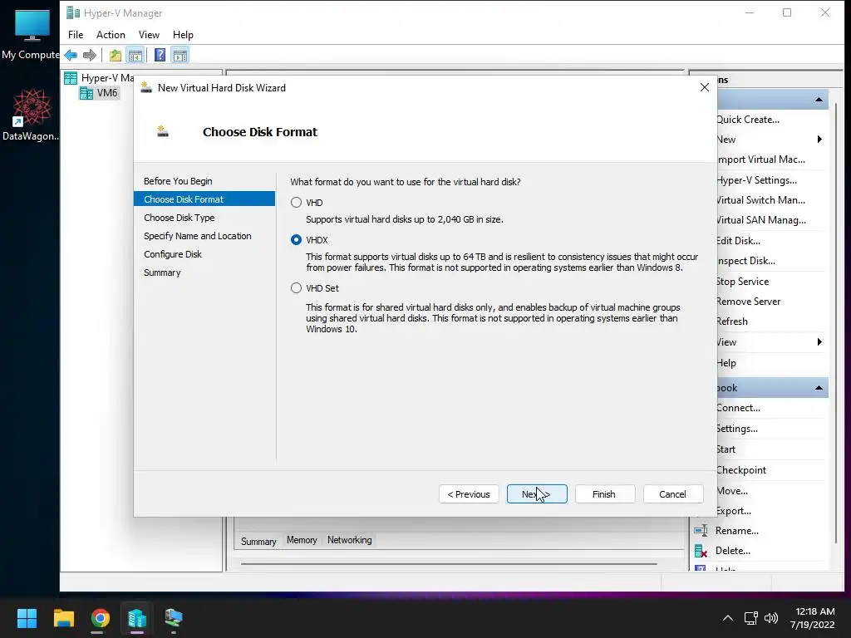Open Hyper-V Settings from Actions pane
This screenshot has height=638, width=851.
(756, 180)
